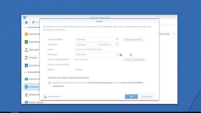Click IPv4 address 91.0.167.245
Viewport: 201px width, 113px height.
pos(81,60)
